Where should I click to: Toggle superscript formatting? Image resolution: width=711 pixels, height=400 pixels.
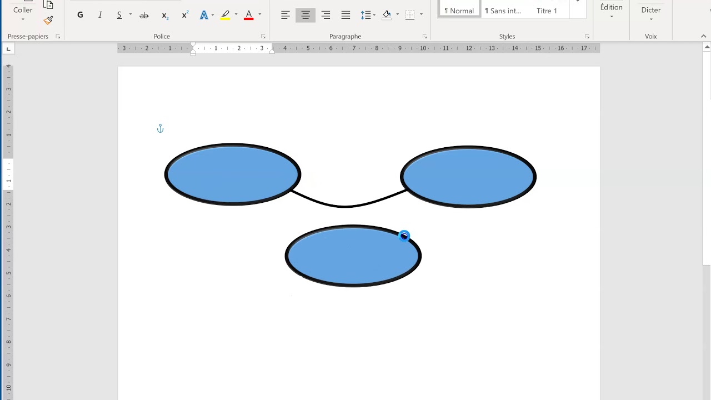coord(185,15)
